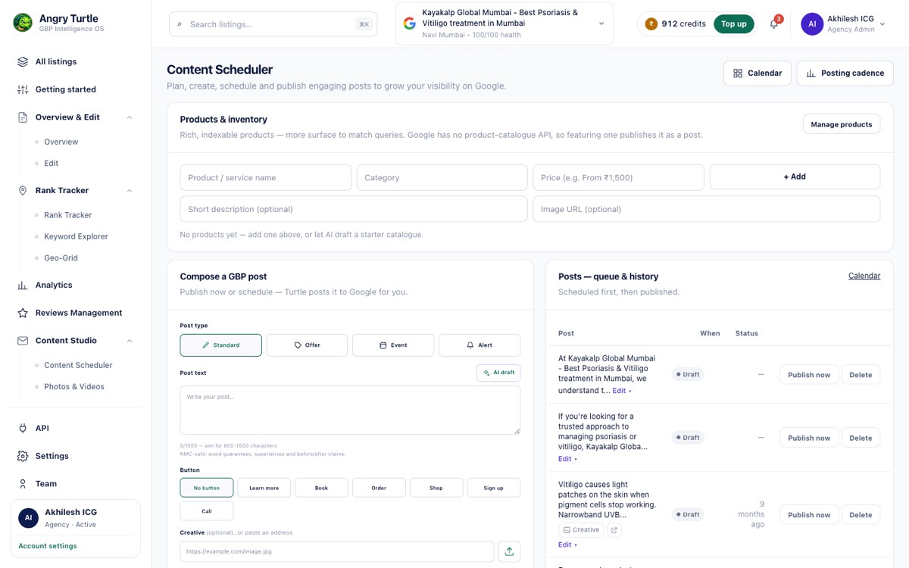The width and height of the screenshot is (909, 568).
Task: Click the + Add product button
Action: [795, 176]
